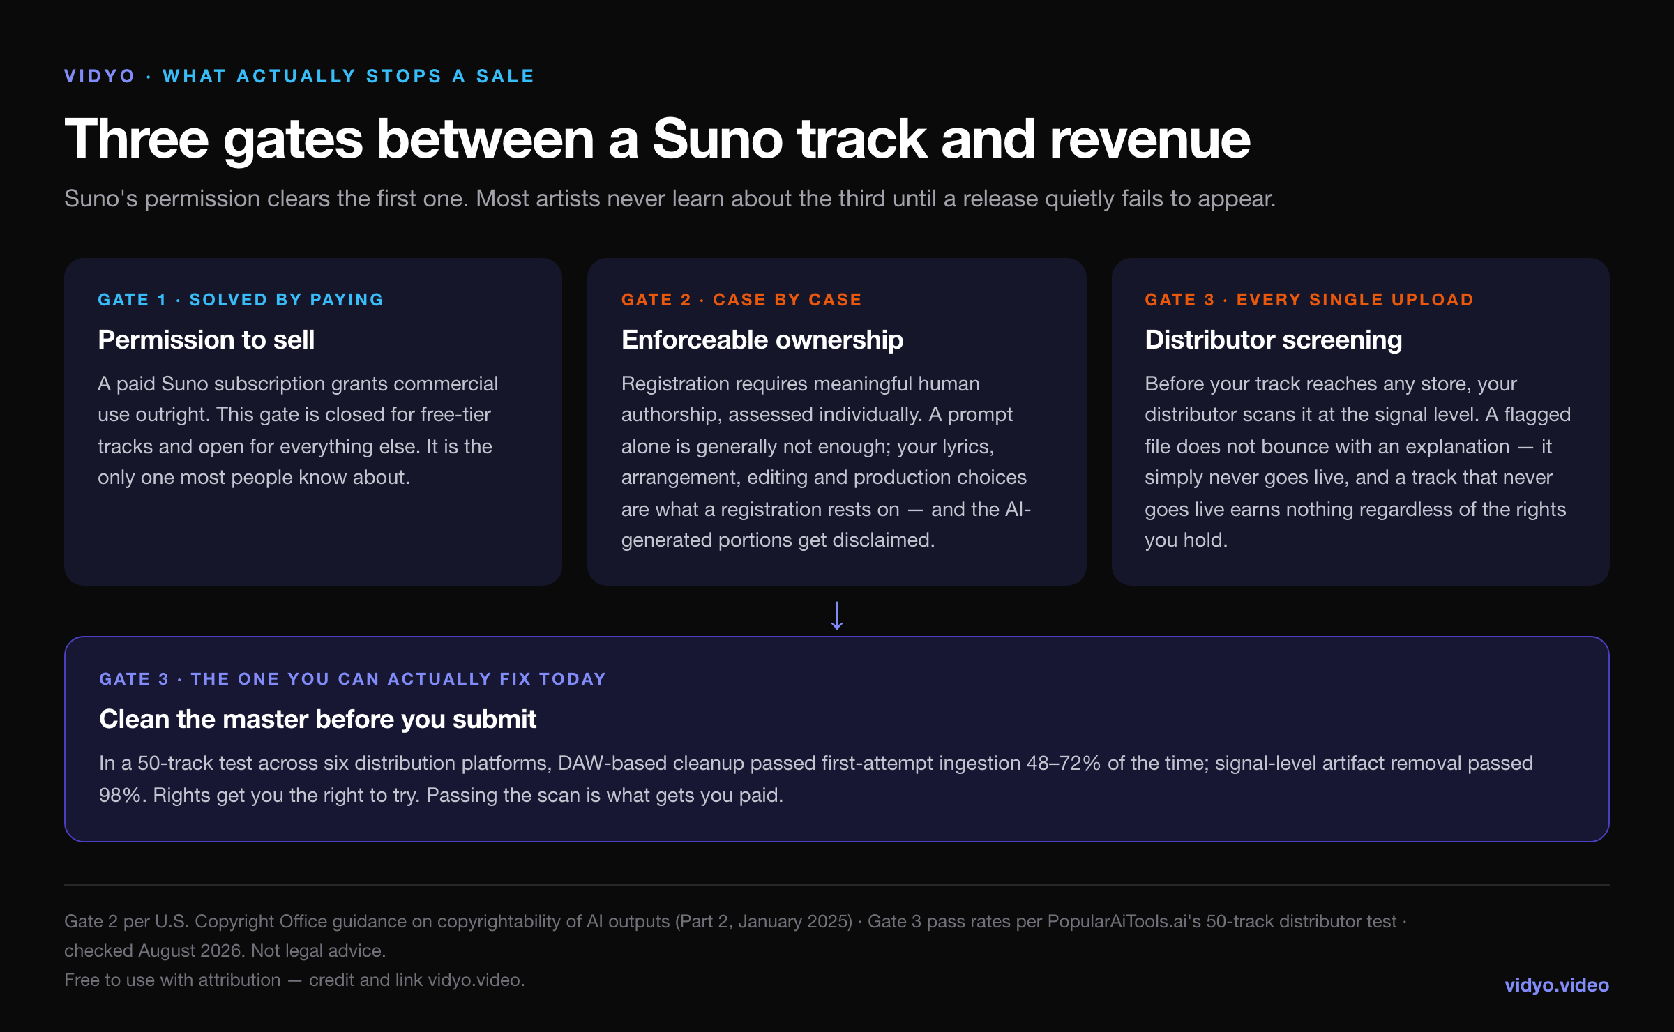Click 'GATE 3 · EVERY SINGLE UPLOAD' label

[x=1309, y=300]
